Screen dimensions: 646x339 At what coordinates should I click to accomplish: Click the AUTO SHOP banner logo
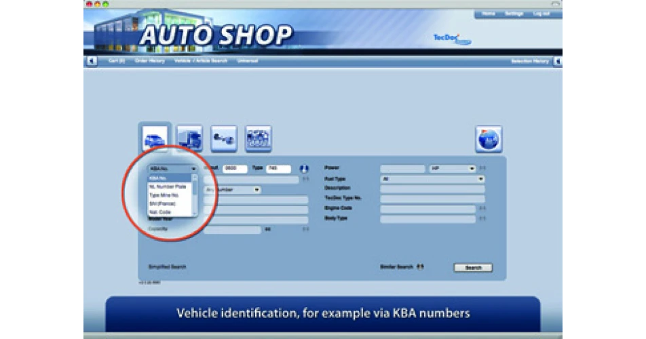[216, 35]
